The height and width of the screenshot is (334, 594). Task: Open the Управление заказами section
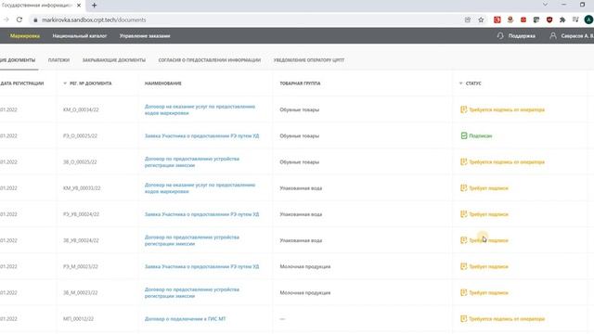coord(145,35)
